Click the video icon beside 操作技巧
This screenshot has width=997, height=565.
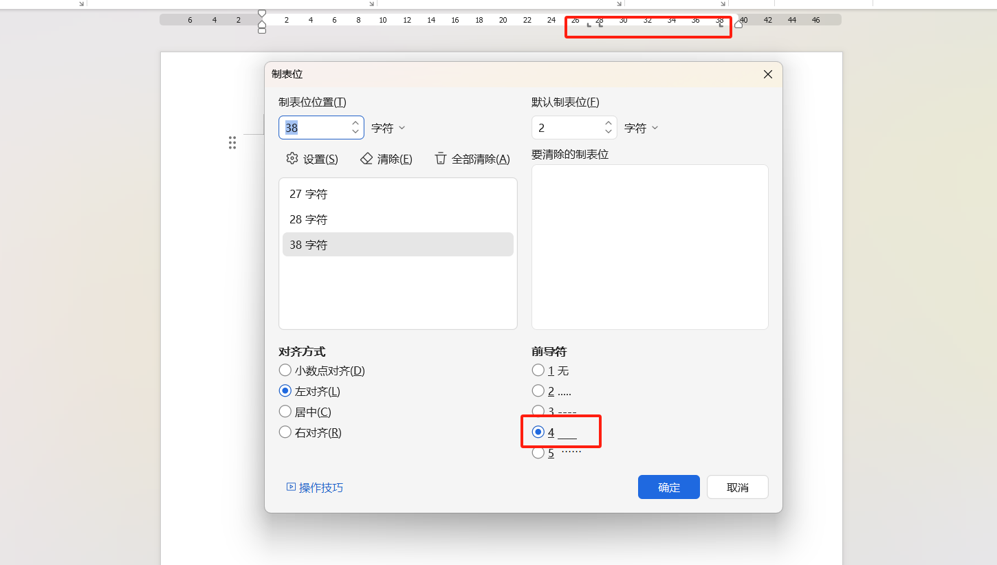291,487
